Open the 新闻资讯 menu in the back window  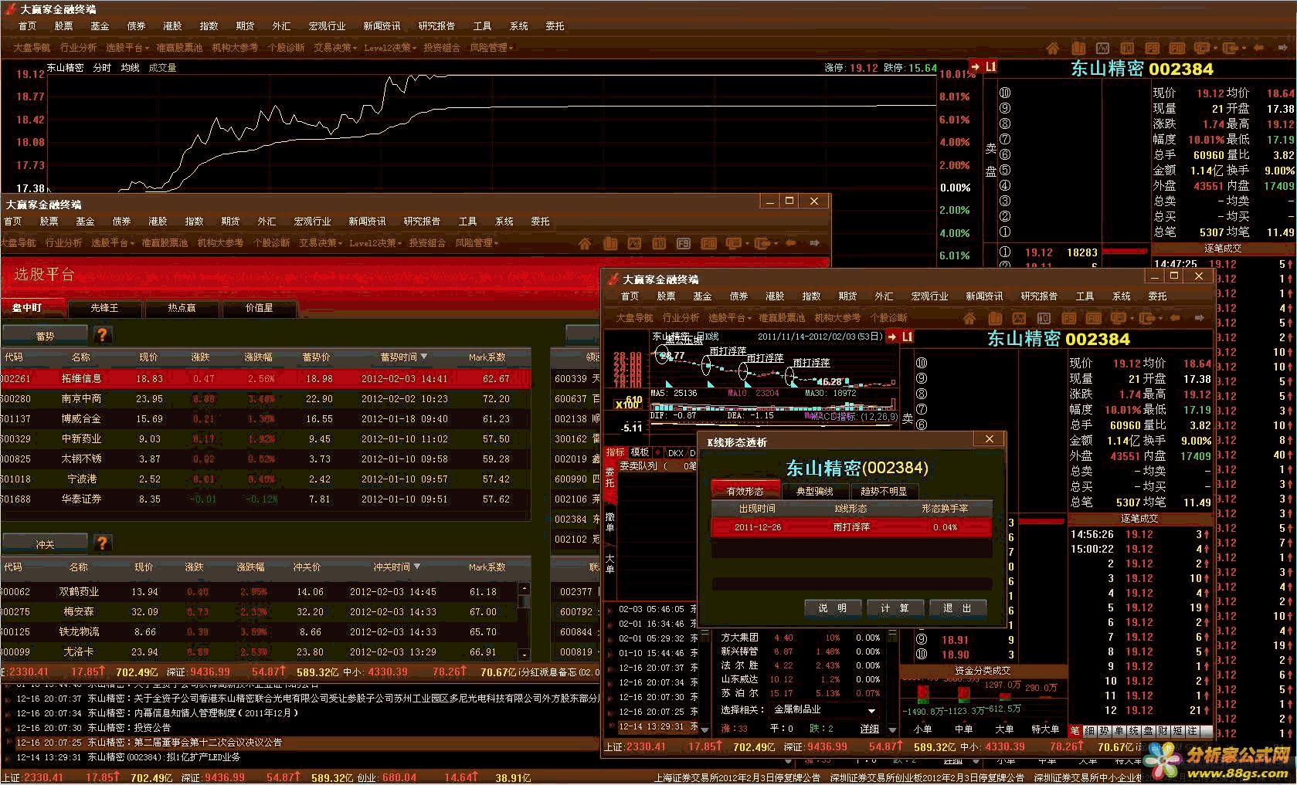(382, 26)
